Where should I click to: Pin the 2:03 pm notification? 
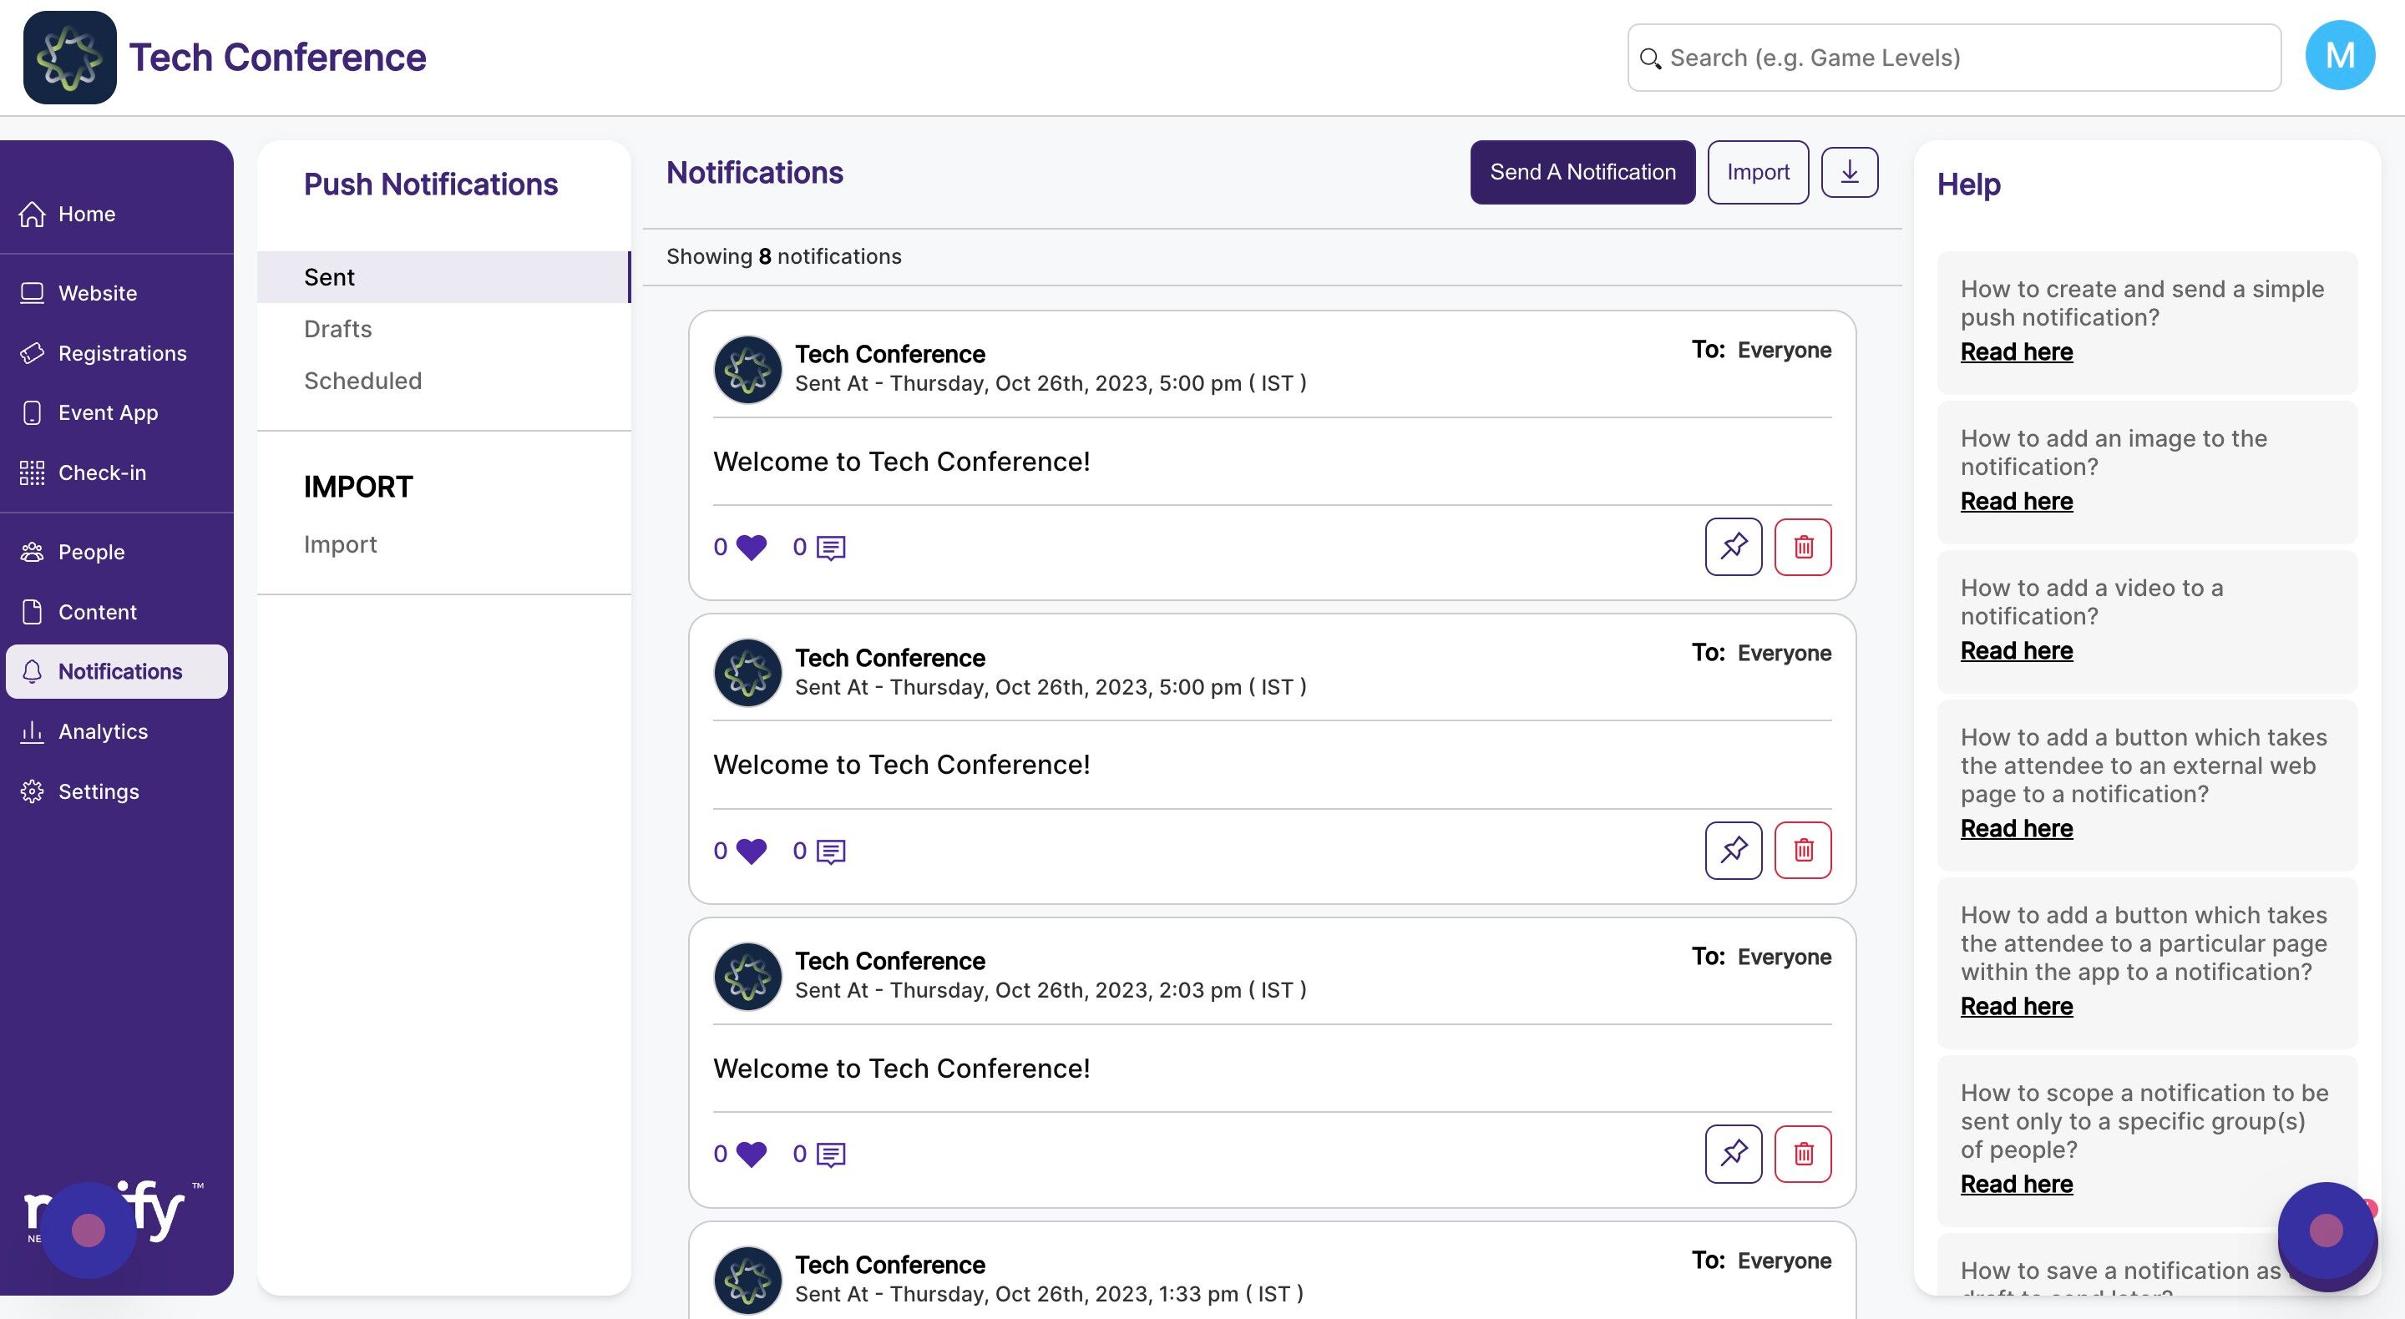tap(1733, 1154)
